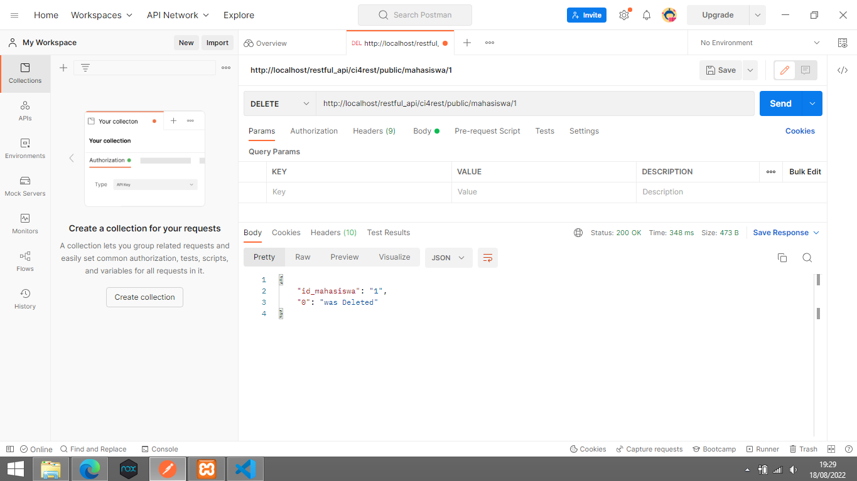Screen dimensions: 857x481
Task: Open the Flows sidebar section
Action: tap(25, 262)
